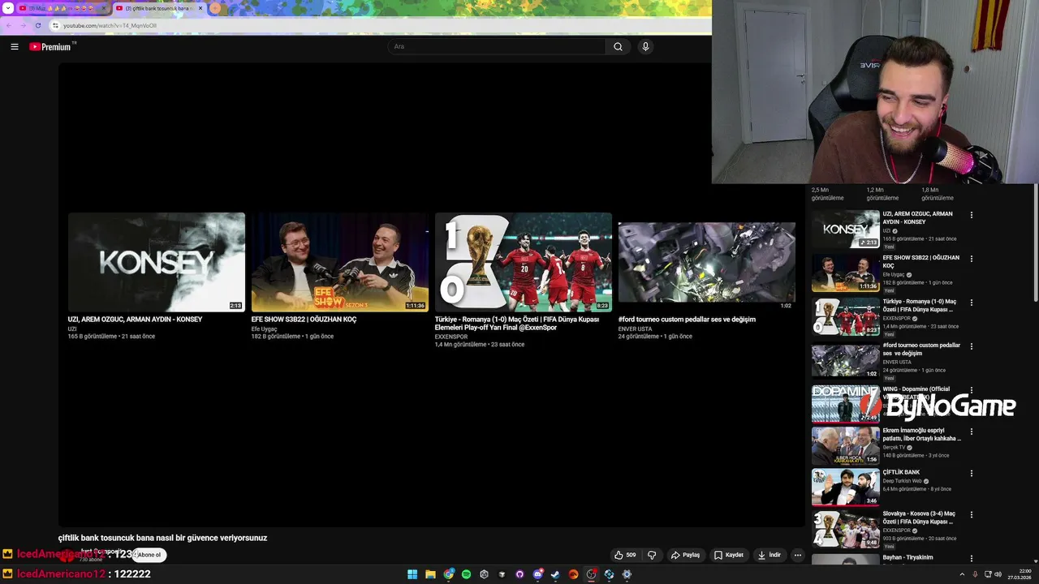Image resolution: width=1039 pixels, height=584 pixels.
Task: Open Discord from the taskbar
Action: pyautogui.click(x=537, y=574)
